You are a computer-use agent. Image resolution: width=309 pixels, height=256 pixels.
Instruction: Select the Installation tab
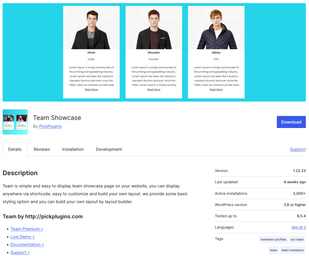[73, 149]
